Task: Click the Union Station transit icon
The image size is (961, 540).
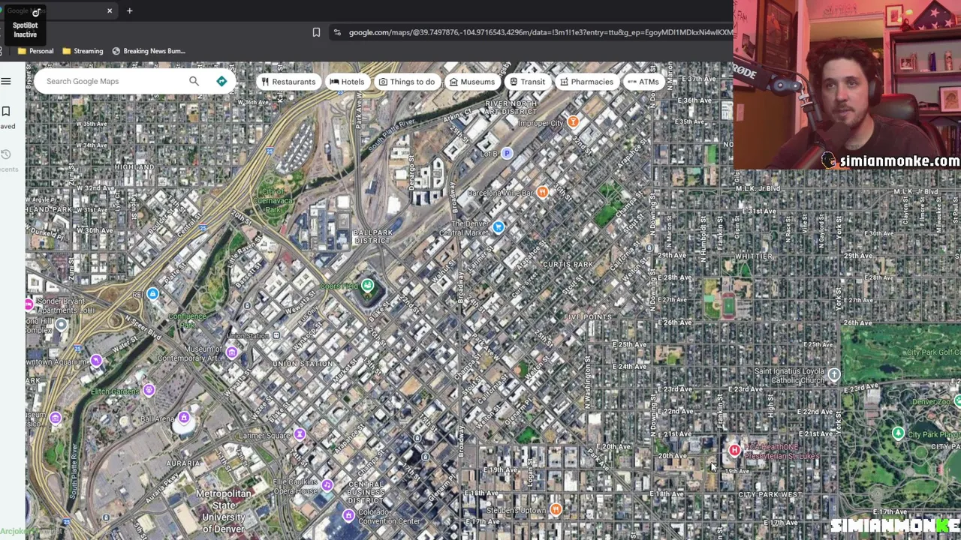Action: [276, 335]
